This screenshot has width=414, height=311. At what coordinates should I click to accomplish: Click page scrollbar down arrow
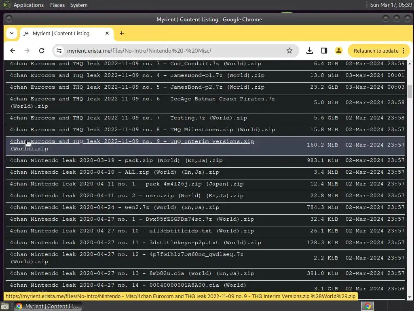coord(410,297)
